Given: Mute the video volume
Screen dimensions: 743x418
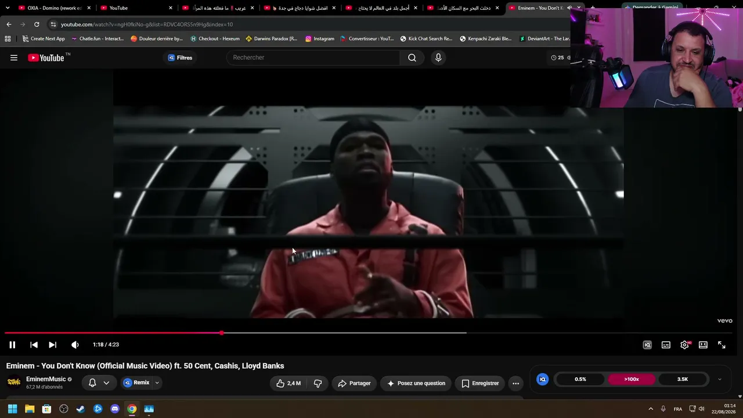Looking at the screenshot, I should point(75,345).
